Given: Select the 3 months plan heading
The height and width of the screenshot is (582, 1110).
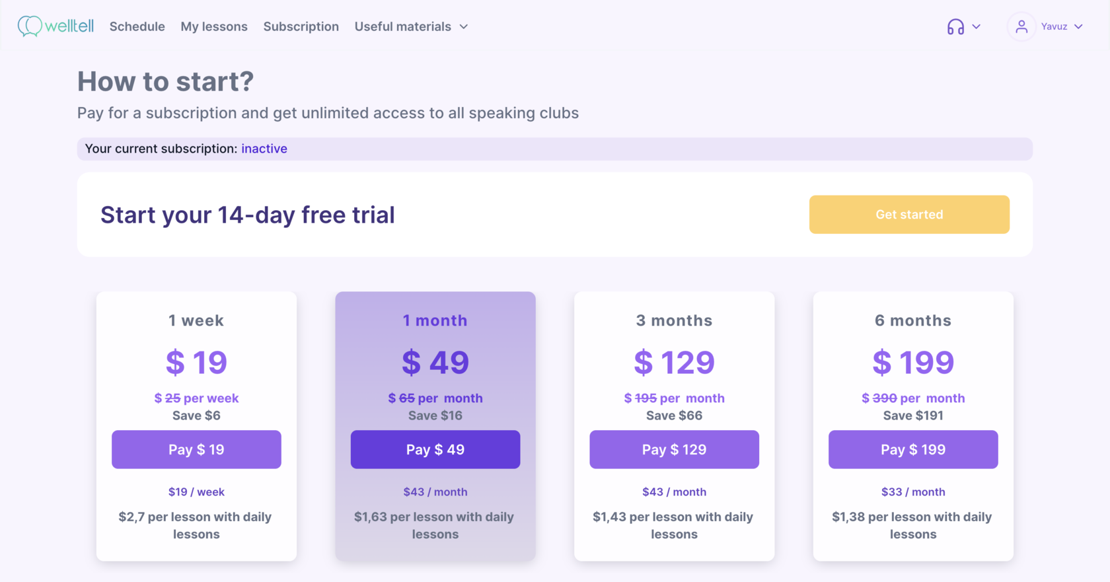Looking at the screenshot, I should (674, 320).
